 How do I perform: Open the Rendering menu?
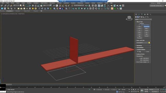(52, 3)
